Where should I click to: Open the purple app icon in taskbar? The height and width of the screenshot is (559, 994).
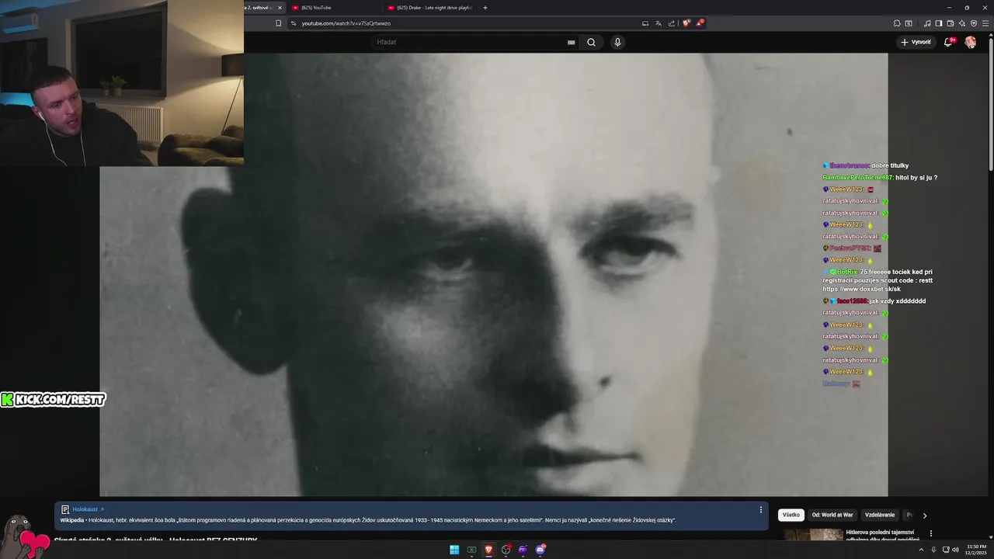pos(523,550)
